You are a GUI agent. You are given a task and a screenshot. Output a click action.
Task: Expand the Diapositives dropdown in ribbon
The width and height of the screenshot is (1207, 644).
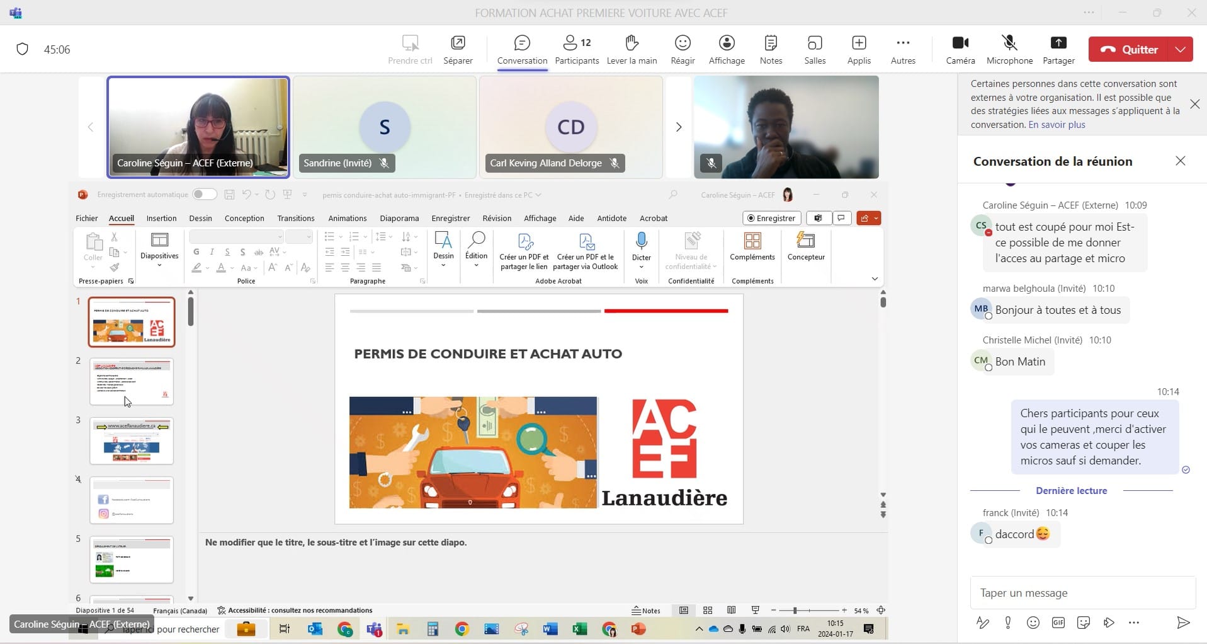pos(159,250)
